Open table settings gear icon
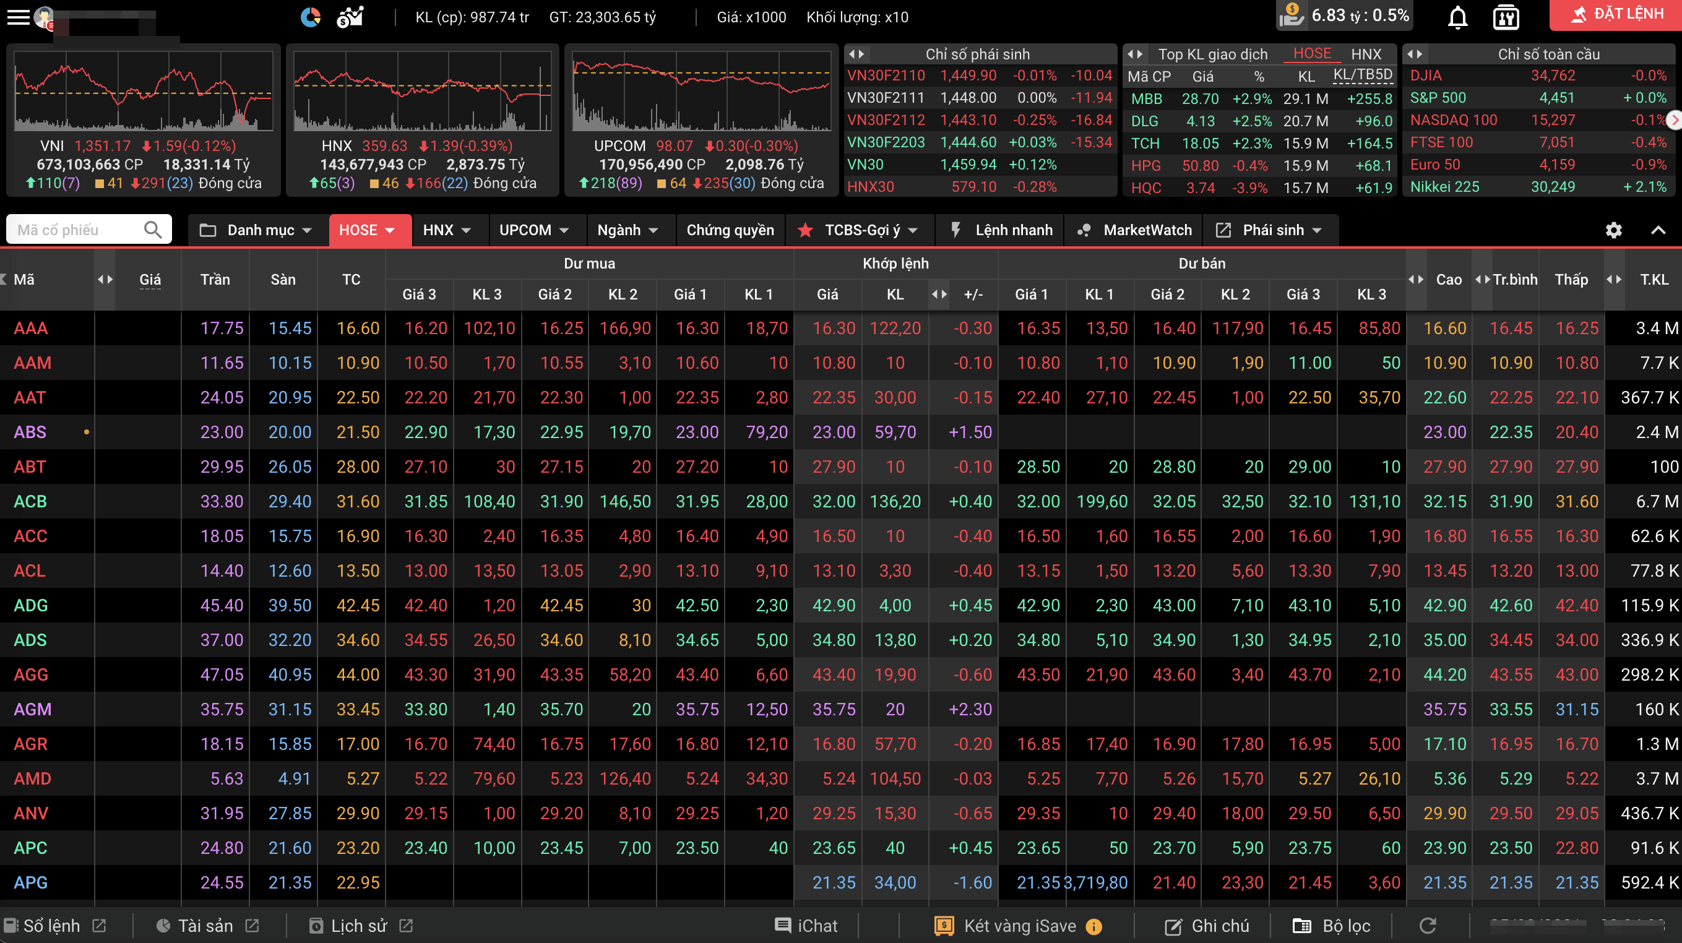1682x943 pixels. coord(1613,230)
